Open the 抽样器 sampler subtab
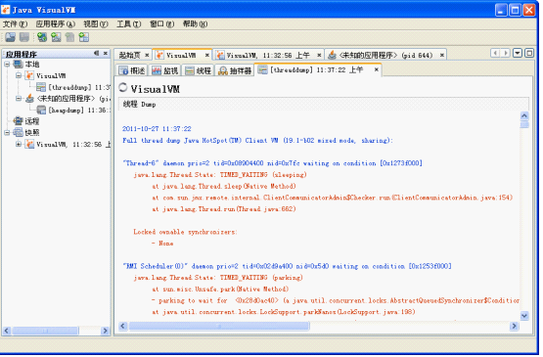The image size is (543, 357). tap(235, 70)
